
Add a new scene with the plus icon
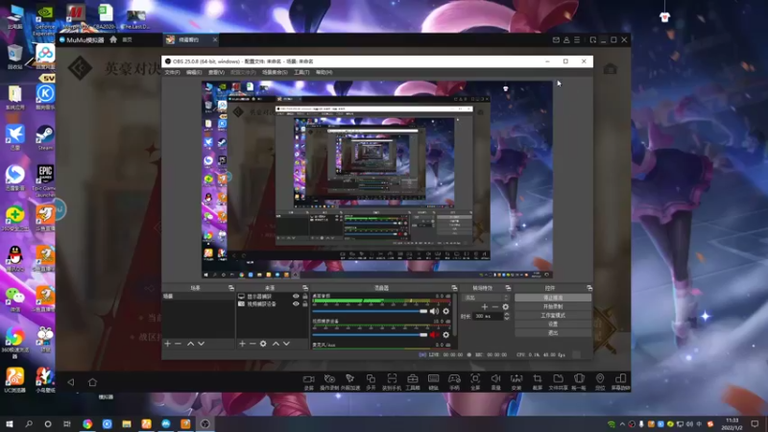[167, 344]
